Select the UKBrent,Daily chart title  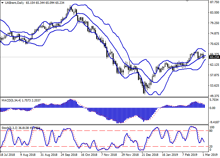point(15,3)
